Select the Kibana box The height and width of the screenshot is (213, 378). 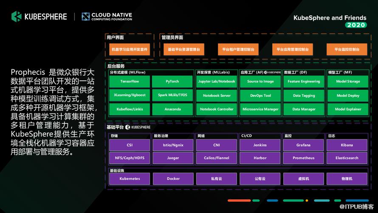(347, 145)
